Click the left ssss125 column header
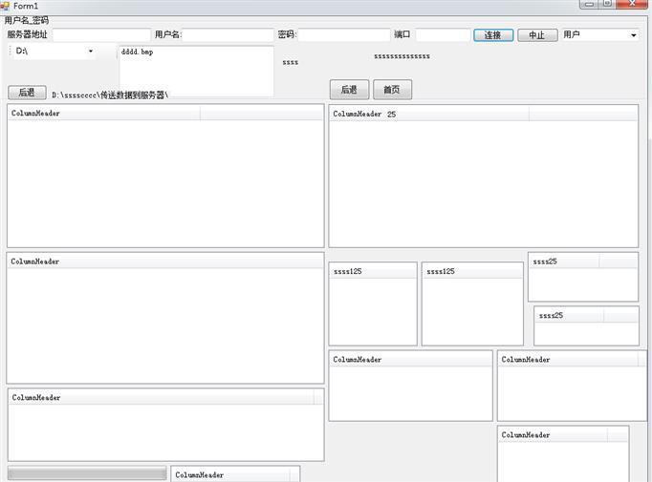The height and width of the screenshot is (482, 652). [x=372, y=271]
